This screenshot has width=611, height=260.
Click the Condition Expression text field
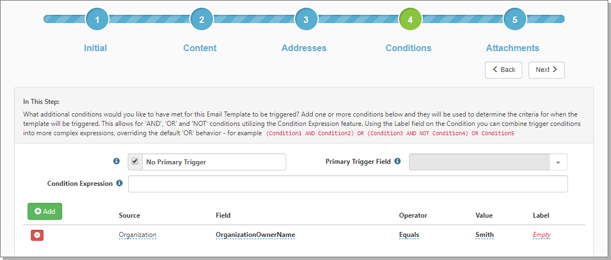click(x=348, y=184)
